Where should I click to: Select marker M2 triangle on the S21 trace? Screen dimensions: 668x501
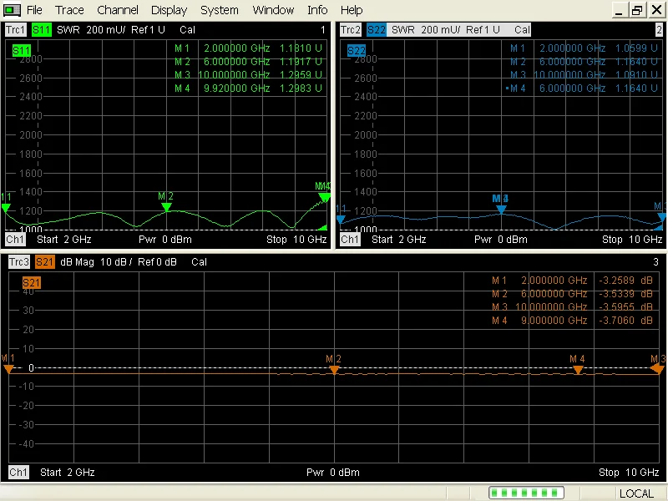[333, 369]
